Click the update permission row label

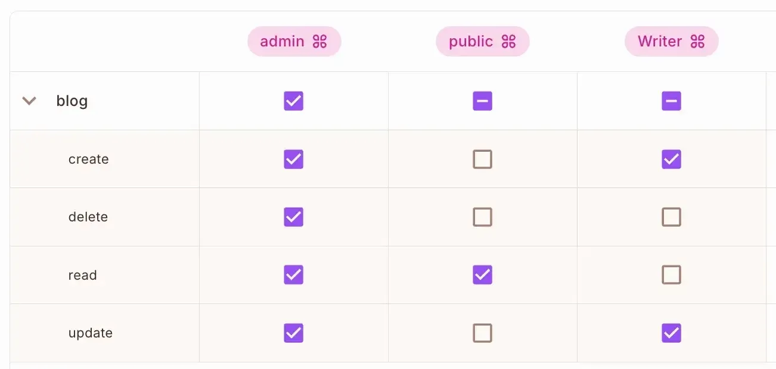point(91,333)
